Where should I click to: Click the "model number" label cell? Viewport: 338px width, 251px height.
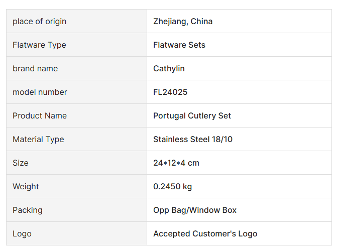coord(40,92)
